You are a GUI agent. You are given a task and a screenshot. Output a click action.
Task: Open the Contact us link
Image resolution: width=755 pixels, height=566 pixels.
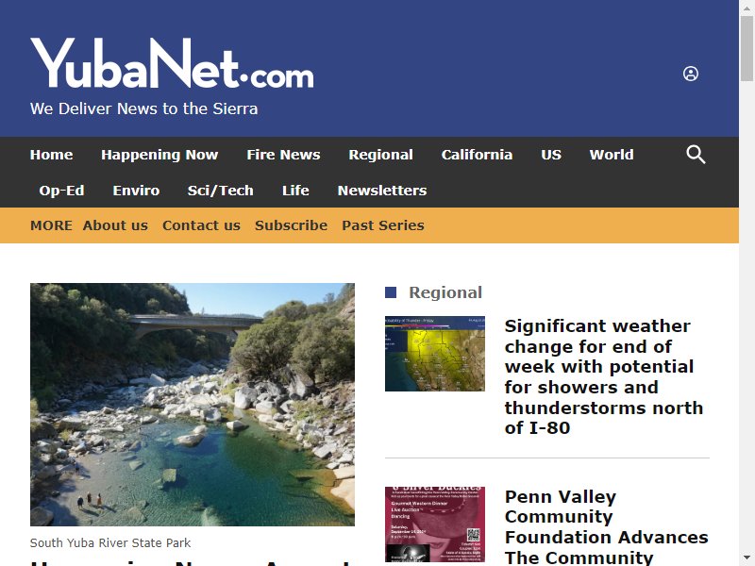[201, 225]
